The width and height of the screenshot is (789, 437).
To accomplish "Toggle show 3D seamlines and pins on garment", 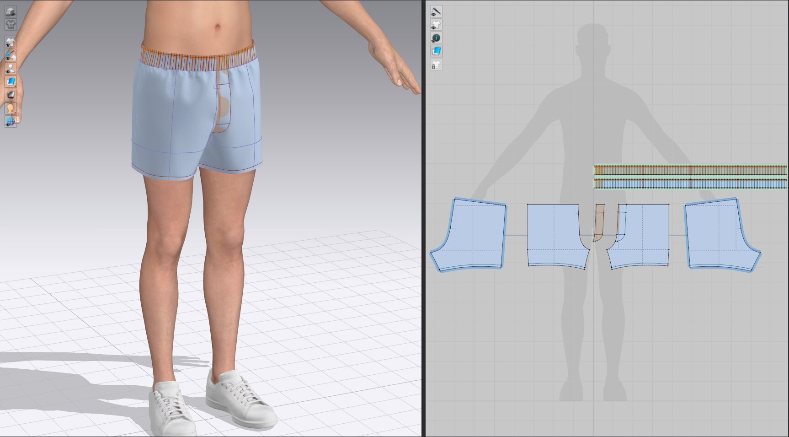I will tap(11, 55).
